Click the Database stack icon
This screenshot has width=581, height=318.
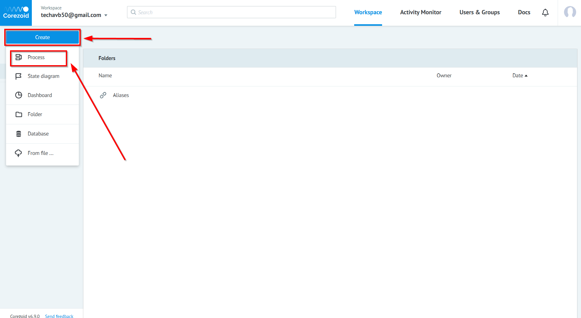[18, 134]
